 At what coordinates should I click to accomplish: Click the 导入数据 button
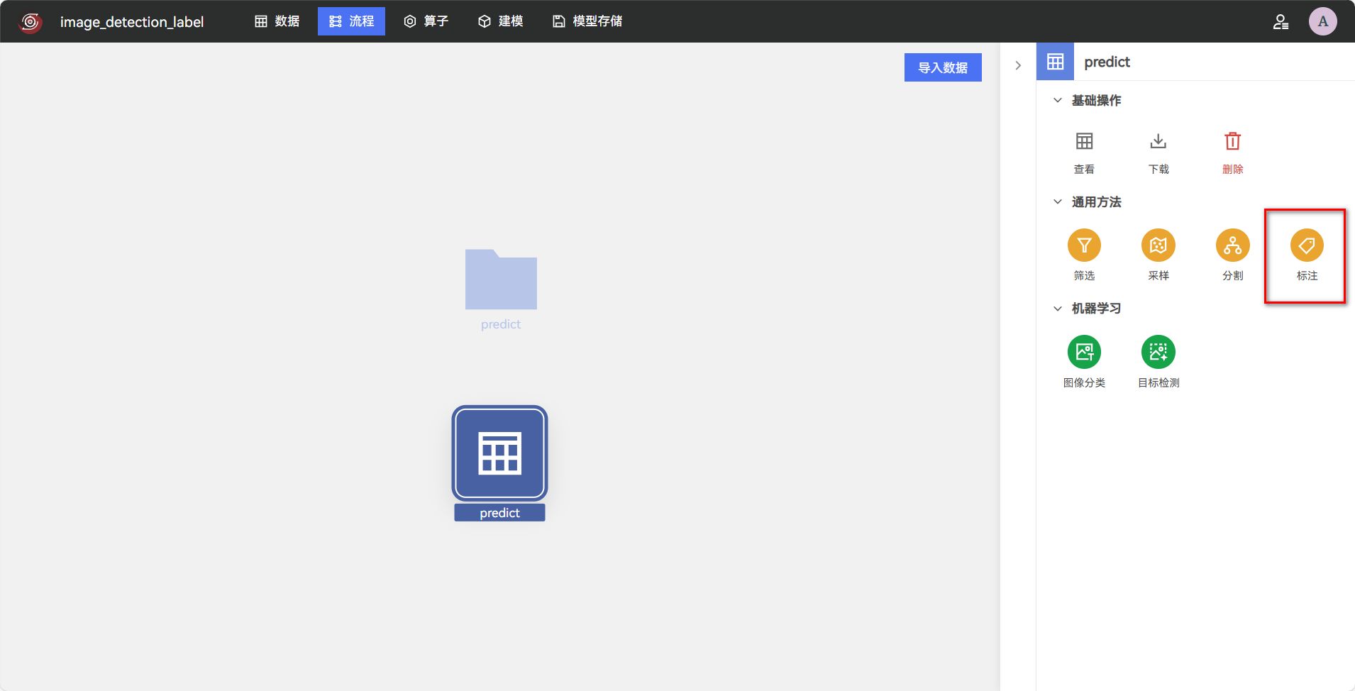click(943, 67)
